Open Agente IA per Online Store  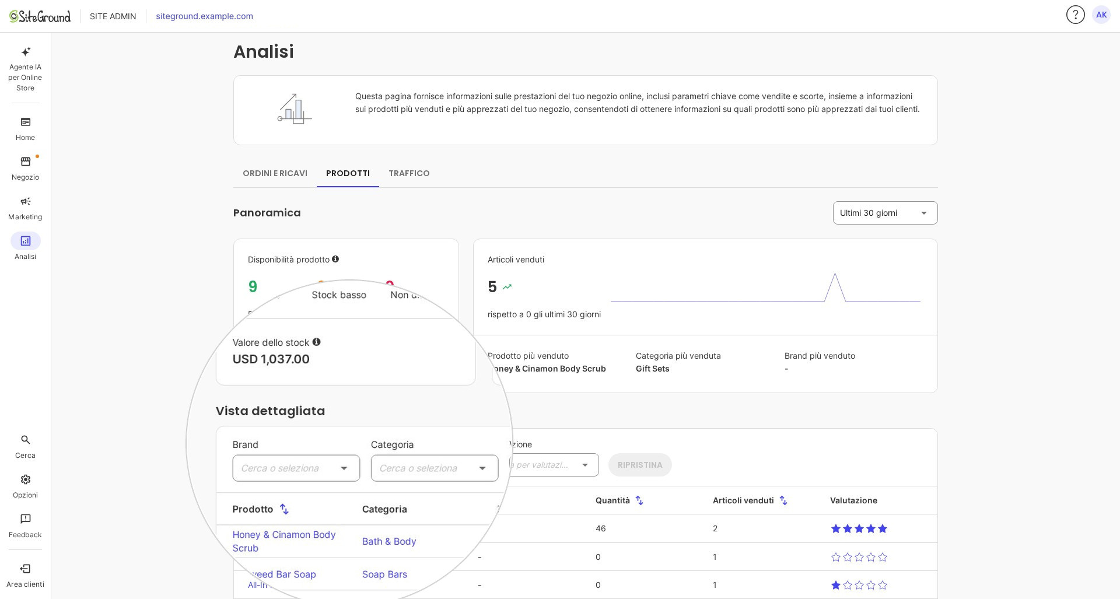(25, 69)
